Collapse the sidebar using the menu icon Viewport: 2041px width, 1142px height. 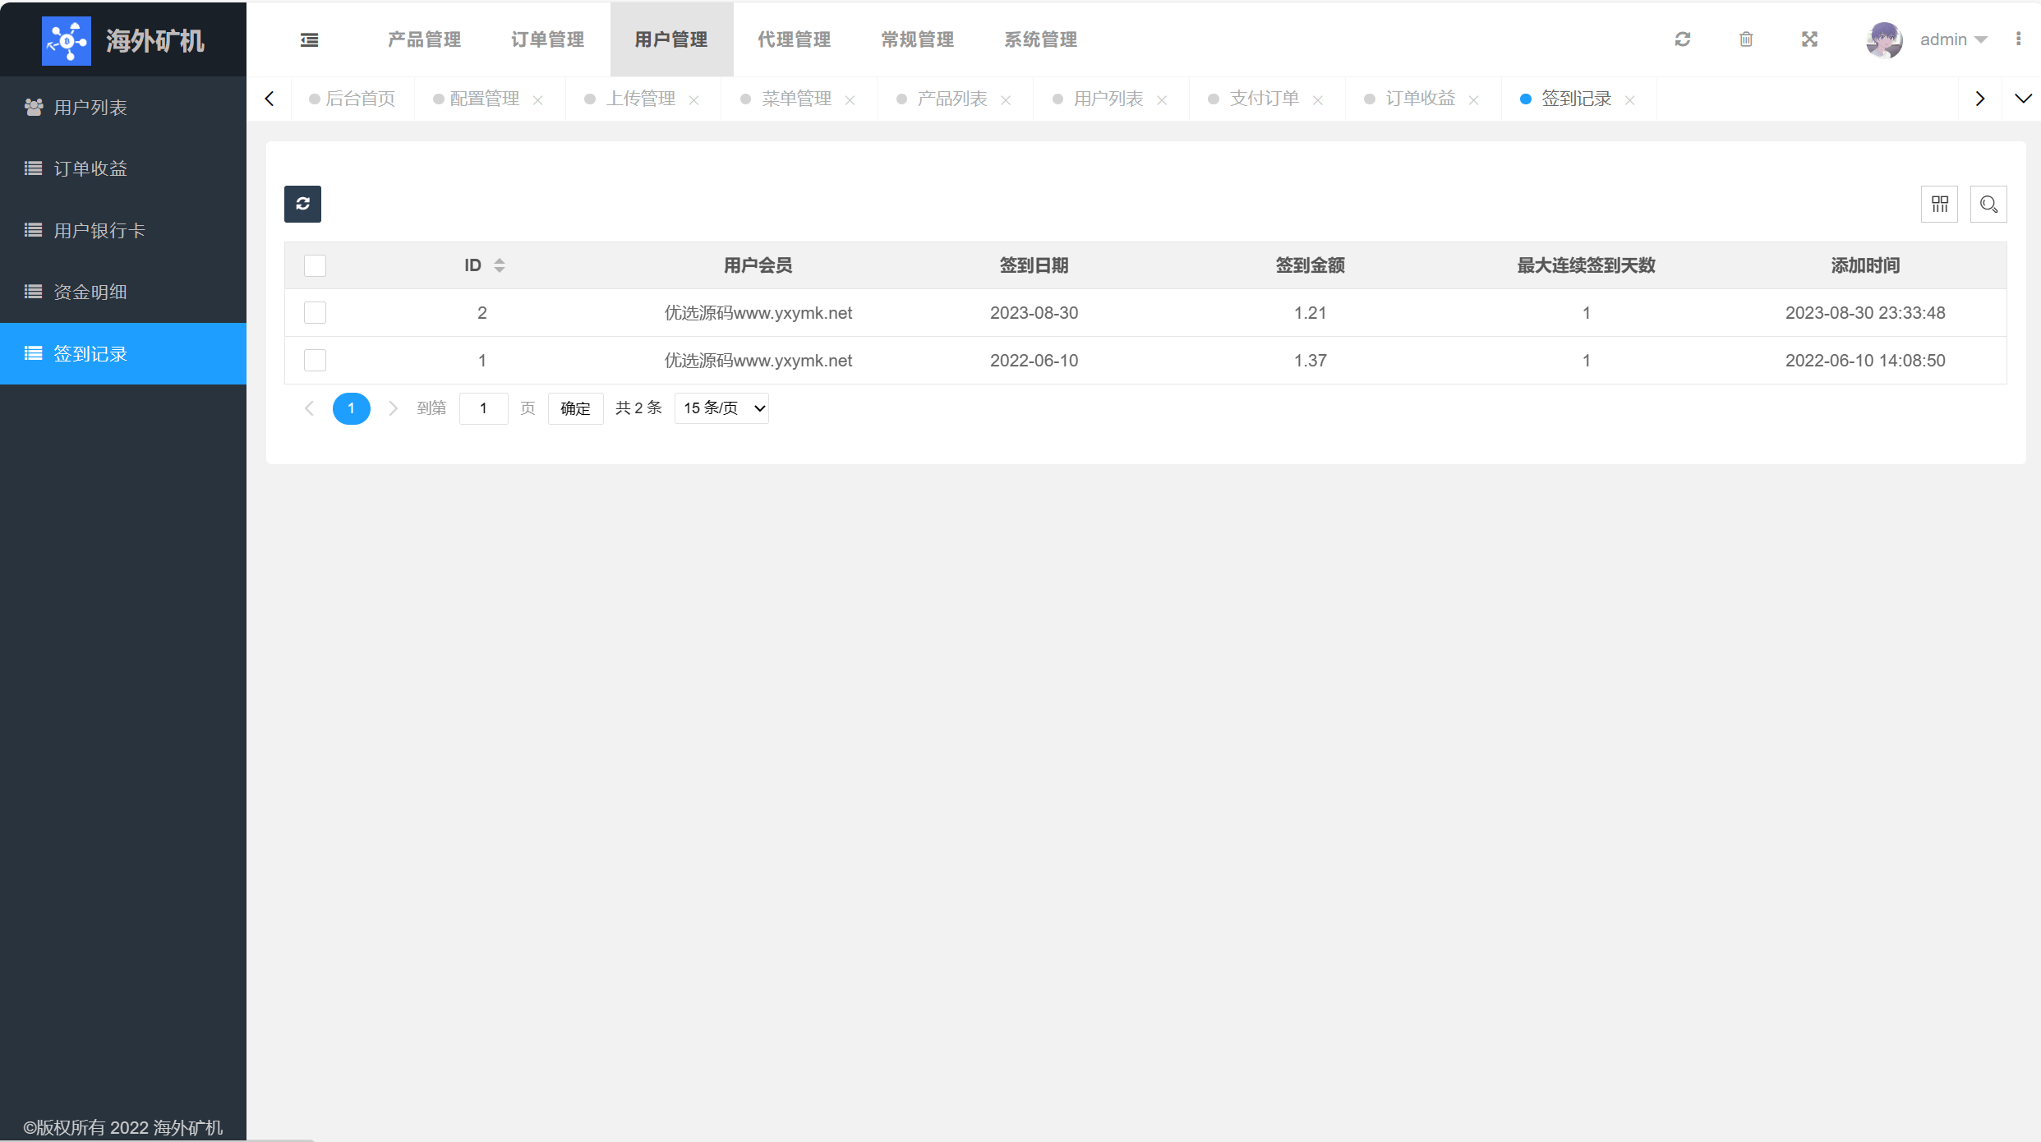pyautogui.click(x=309, y=39)
